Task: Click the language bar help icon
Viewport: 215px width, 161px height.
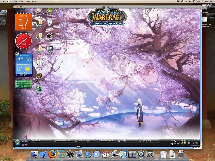Action: click(175, 144)
